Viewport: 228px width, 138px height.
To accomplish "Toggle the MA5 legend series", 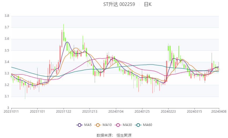I will (84, 125).
